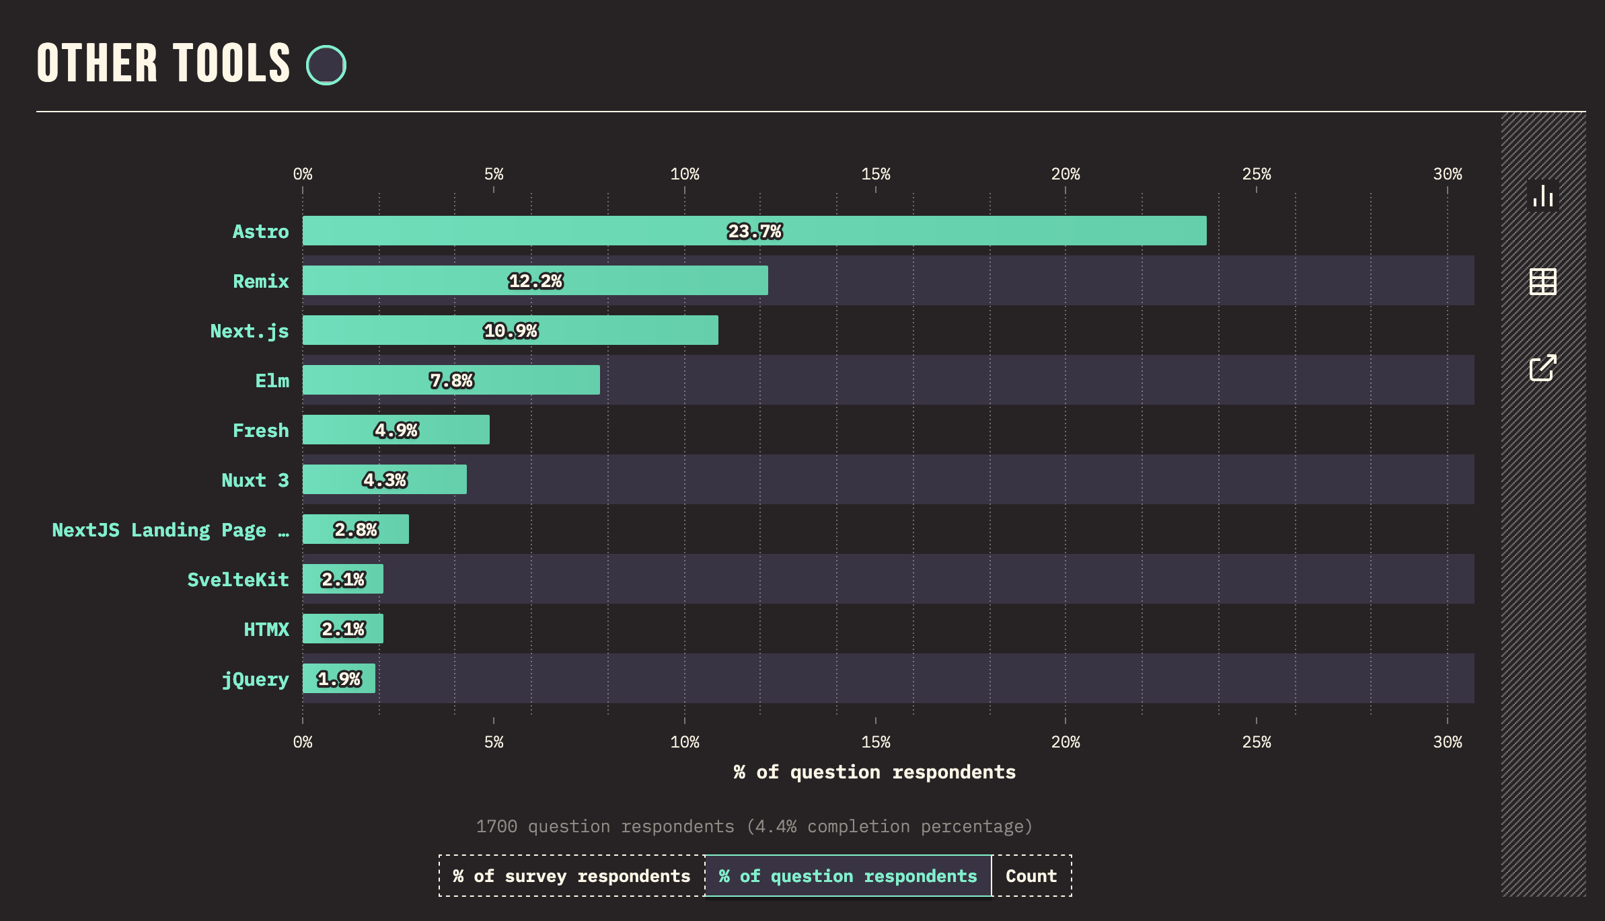Click the Astro label
The width and height of the screenshot is (1605, 921).
[261, 231]
